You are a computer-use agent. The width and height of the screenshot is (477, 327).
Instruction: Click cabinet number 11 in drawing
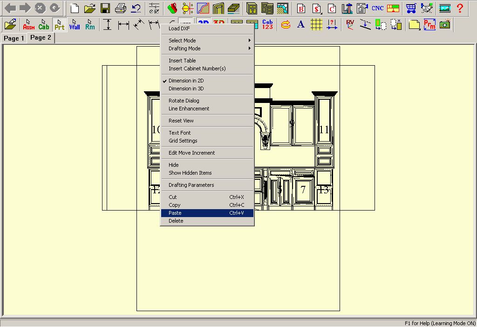point(324,129)
